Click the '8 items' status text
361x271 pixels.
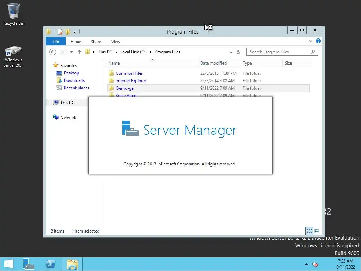pyautogui.click(x=57, y=231)
